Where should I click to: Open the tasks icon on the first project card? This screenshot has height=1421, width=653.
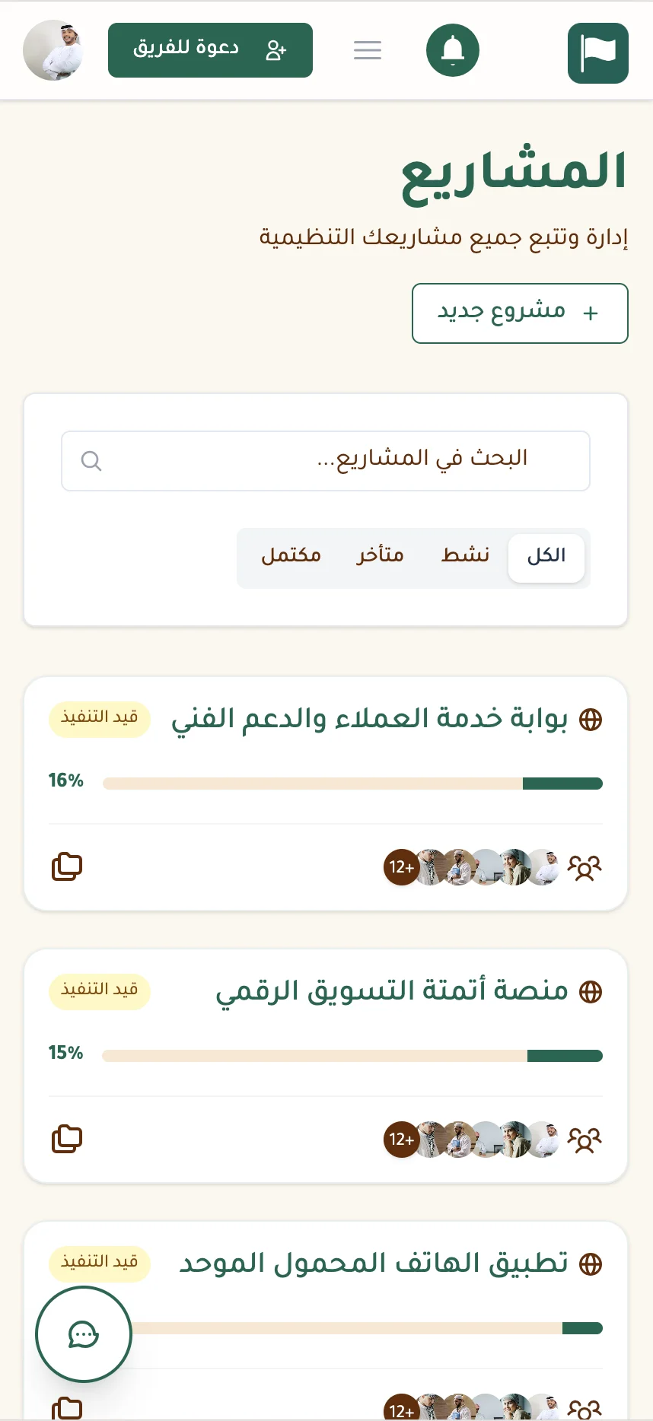[66, 866]
